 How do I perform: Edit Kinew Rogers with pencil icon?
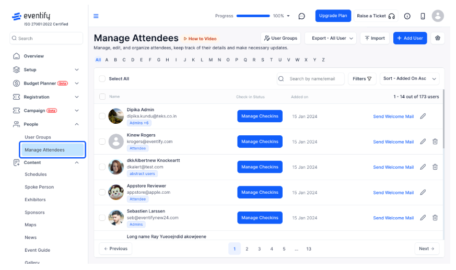point(423,142)
